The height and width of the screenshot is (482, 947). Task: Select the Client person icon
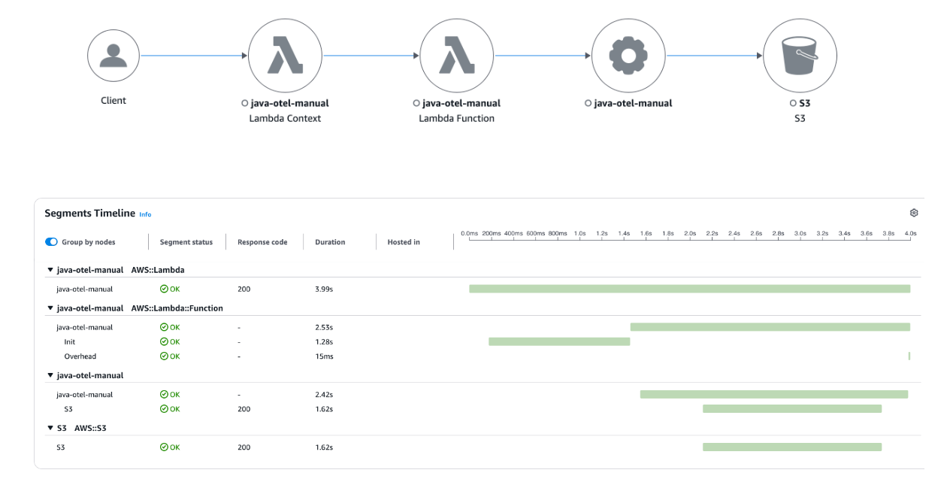coord(113,55)
